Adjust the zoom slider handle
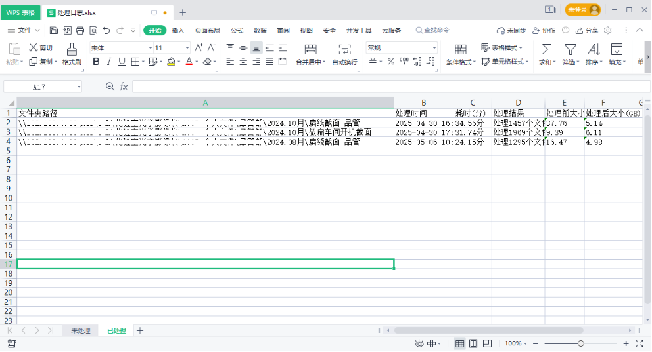Image resolution: width=652 pixels, height=352 pixels. click(580, 343)
